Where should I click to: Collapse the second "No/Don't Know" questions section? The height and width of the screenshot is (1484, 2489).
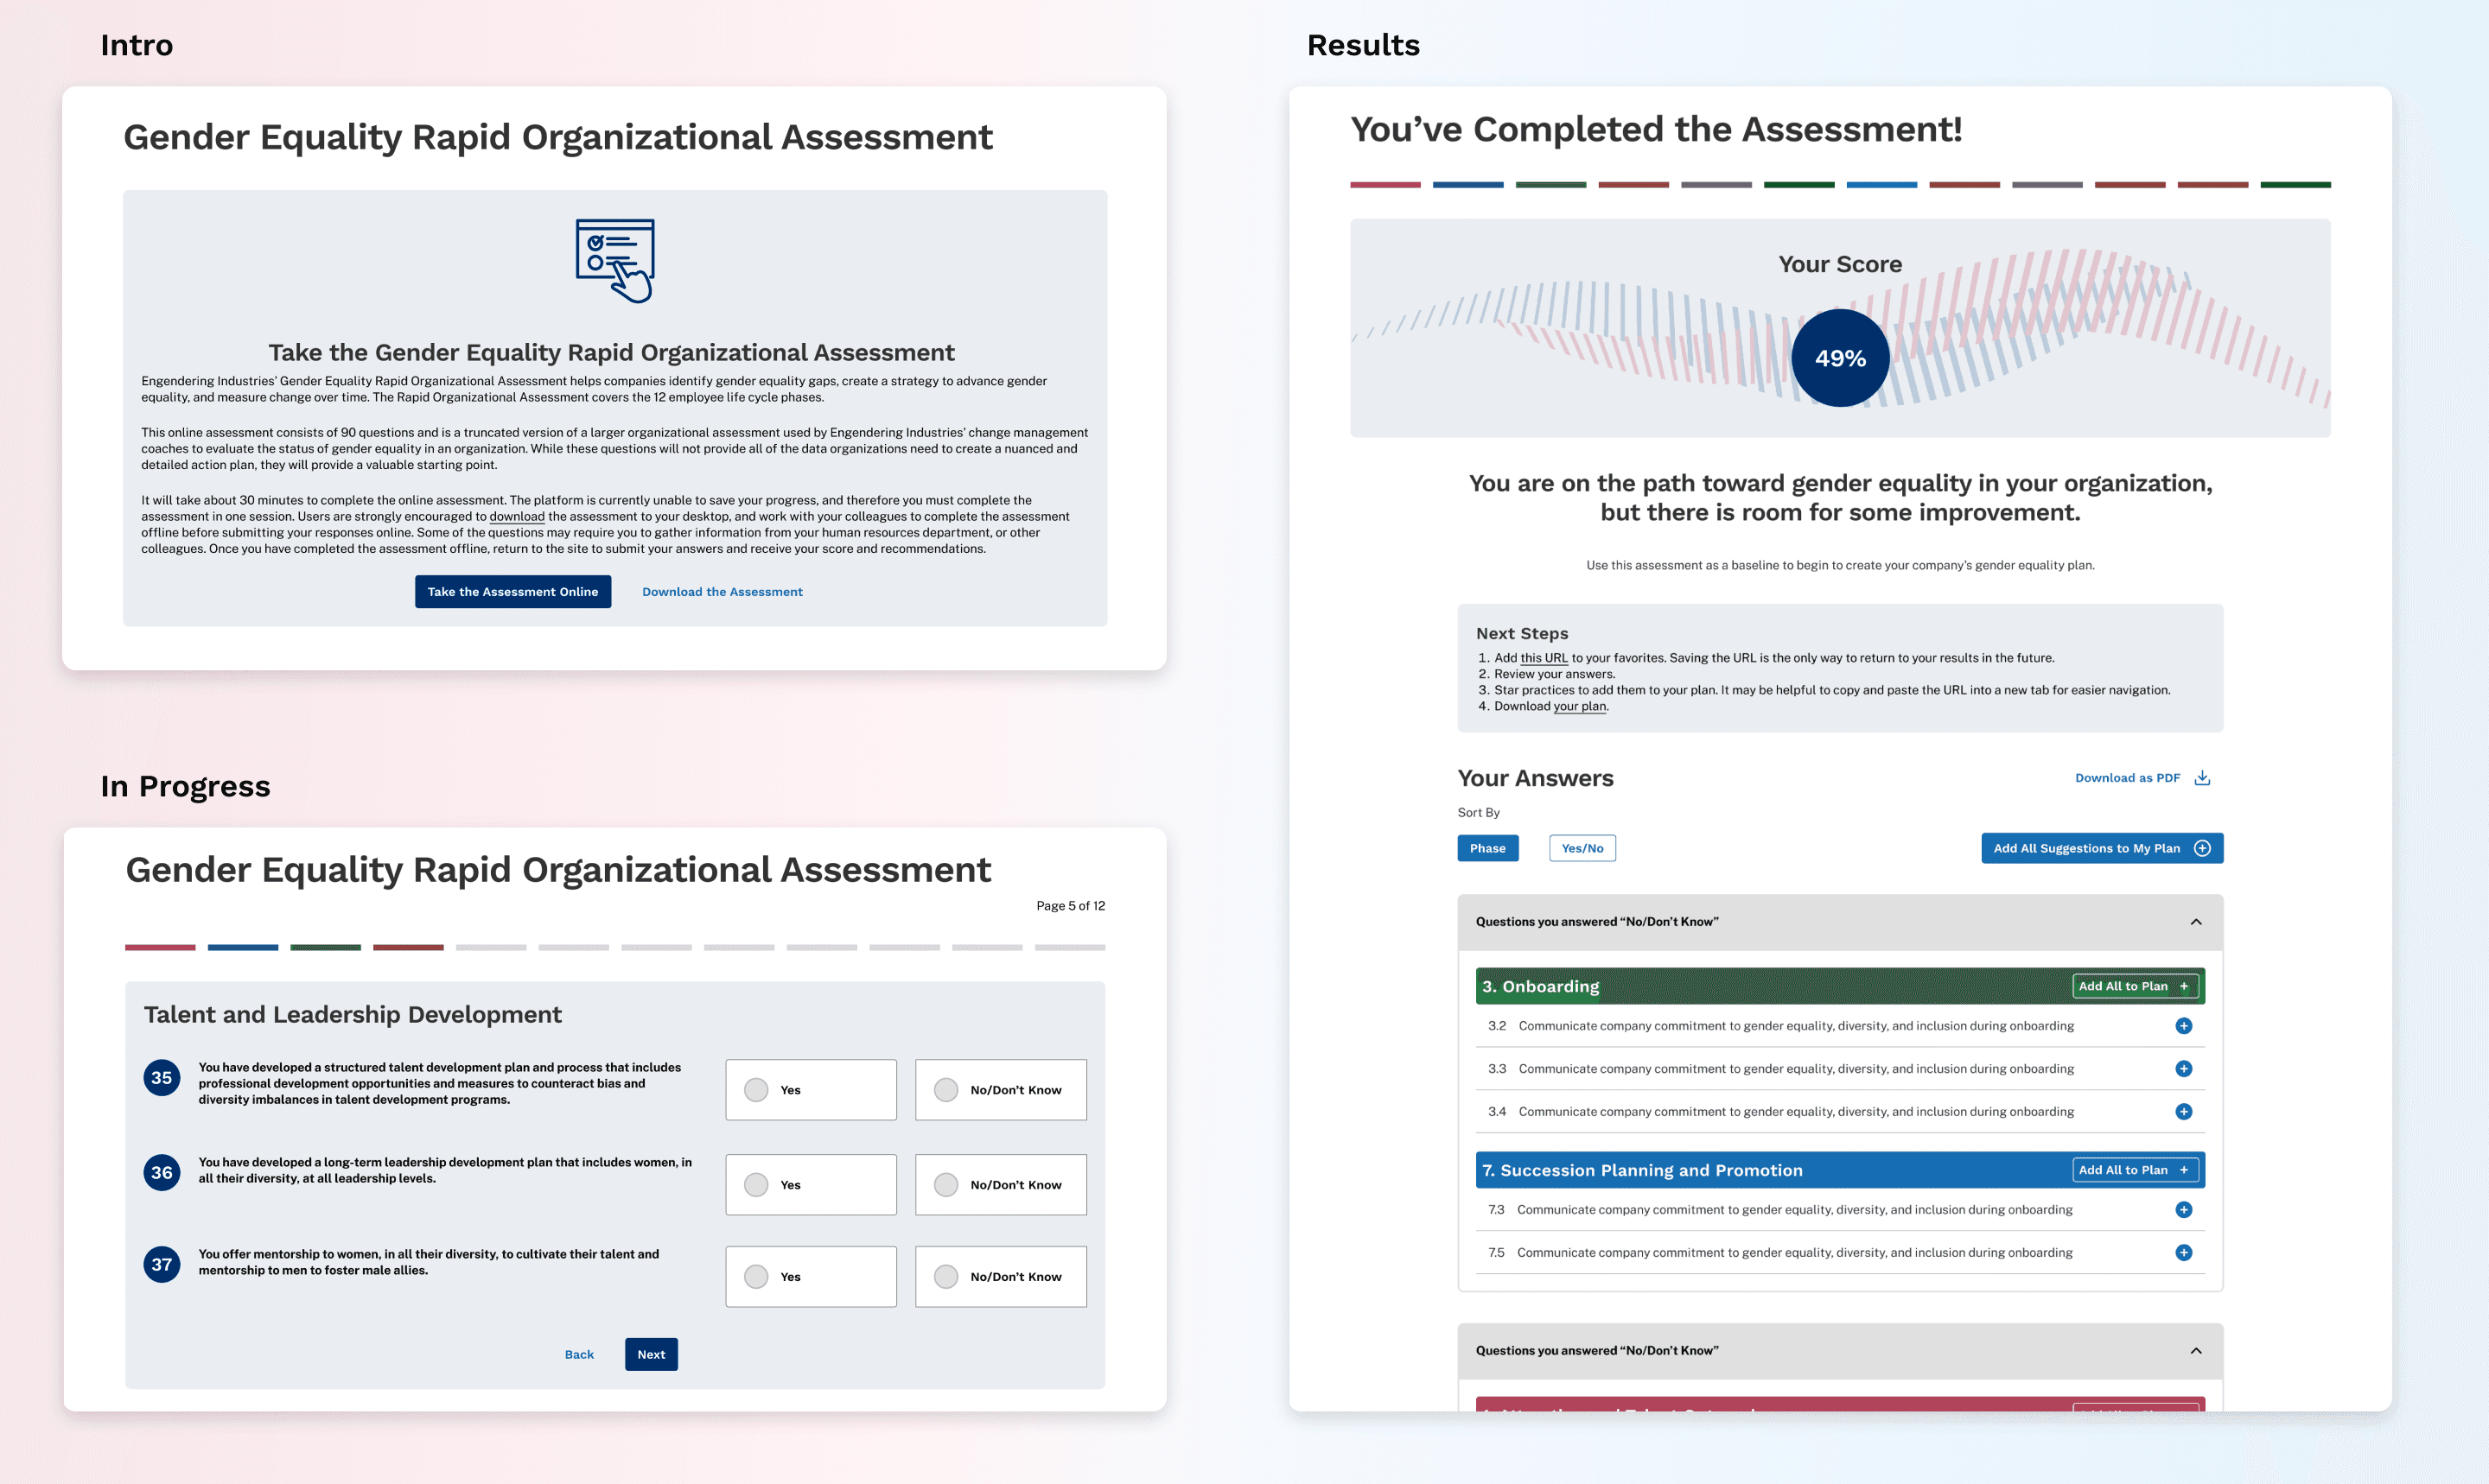click(2196, 1351)
